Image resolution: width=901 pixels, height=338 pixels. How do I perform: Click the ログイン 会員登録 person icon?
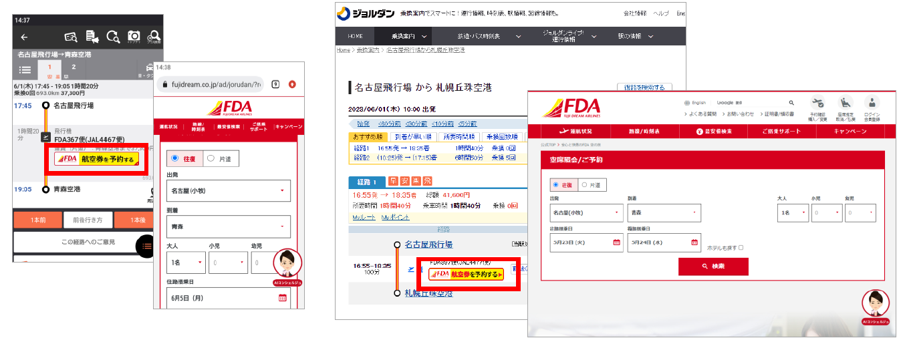tap(872, 102)
